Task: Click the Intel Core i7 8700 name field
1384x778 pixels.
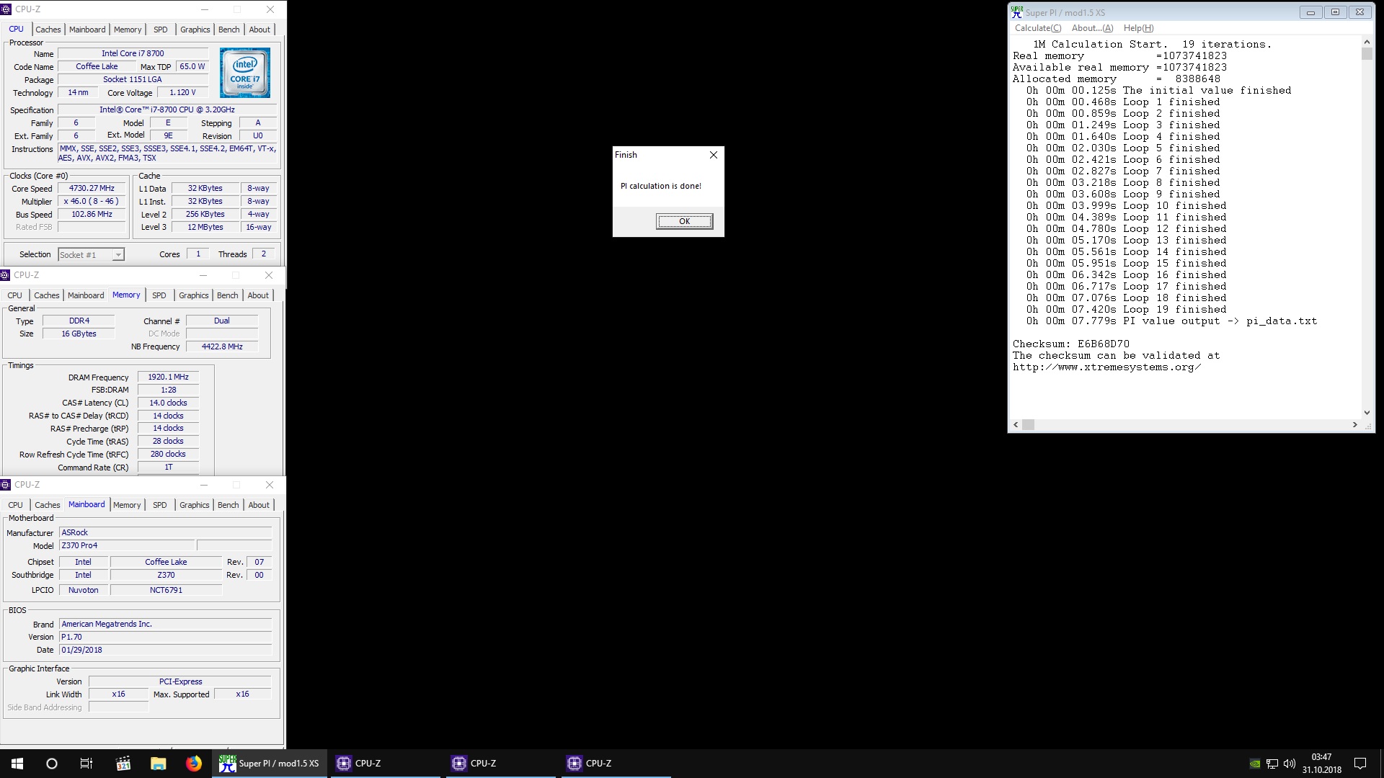Action: coord(133,53)
